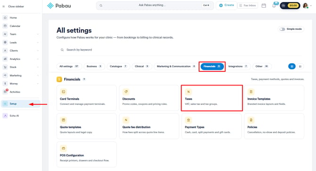Viewport: 316px width, 171px height.
Task: Open the Payment Types title
Action: [194, 127]
